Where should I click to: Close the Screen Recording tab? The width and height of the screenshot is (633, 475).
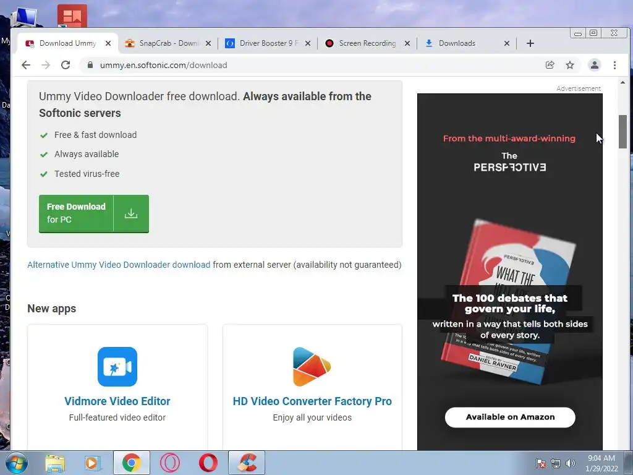pos(407,43)
